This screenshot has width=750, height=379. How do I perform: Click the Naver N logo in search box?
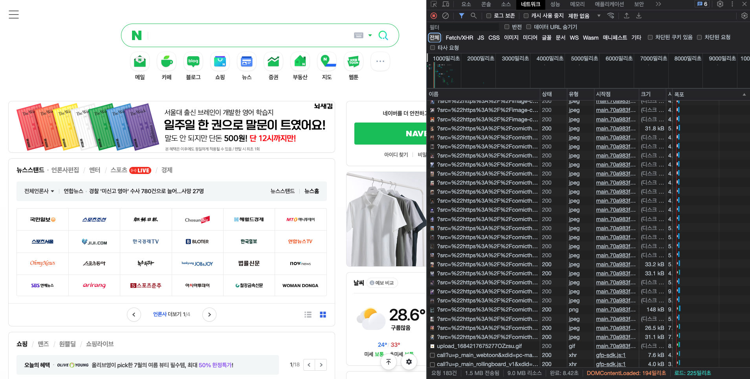tap(136, 35)
